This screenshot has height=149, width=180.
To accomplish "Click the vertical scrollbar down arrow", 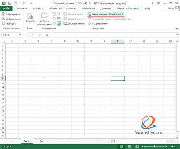I will point(178,137).
